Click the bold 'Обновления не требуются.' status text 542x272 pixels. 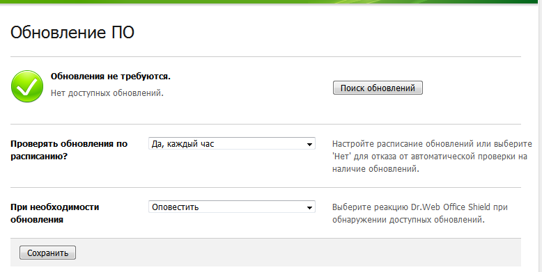pyautogui.click(x=111, y=77)
